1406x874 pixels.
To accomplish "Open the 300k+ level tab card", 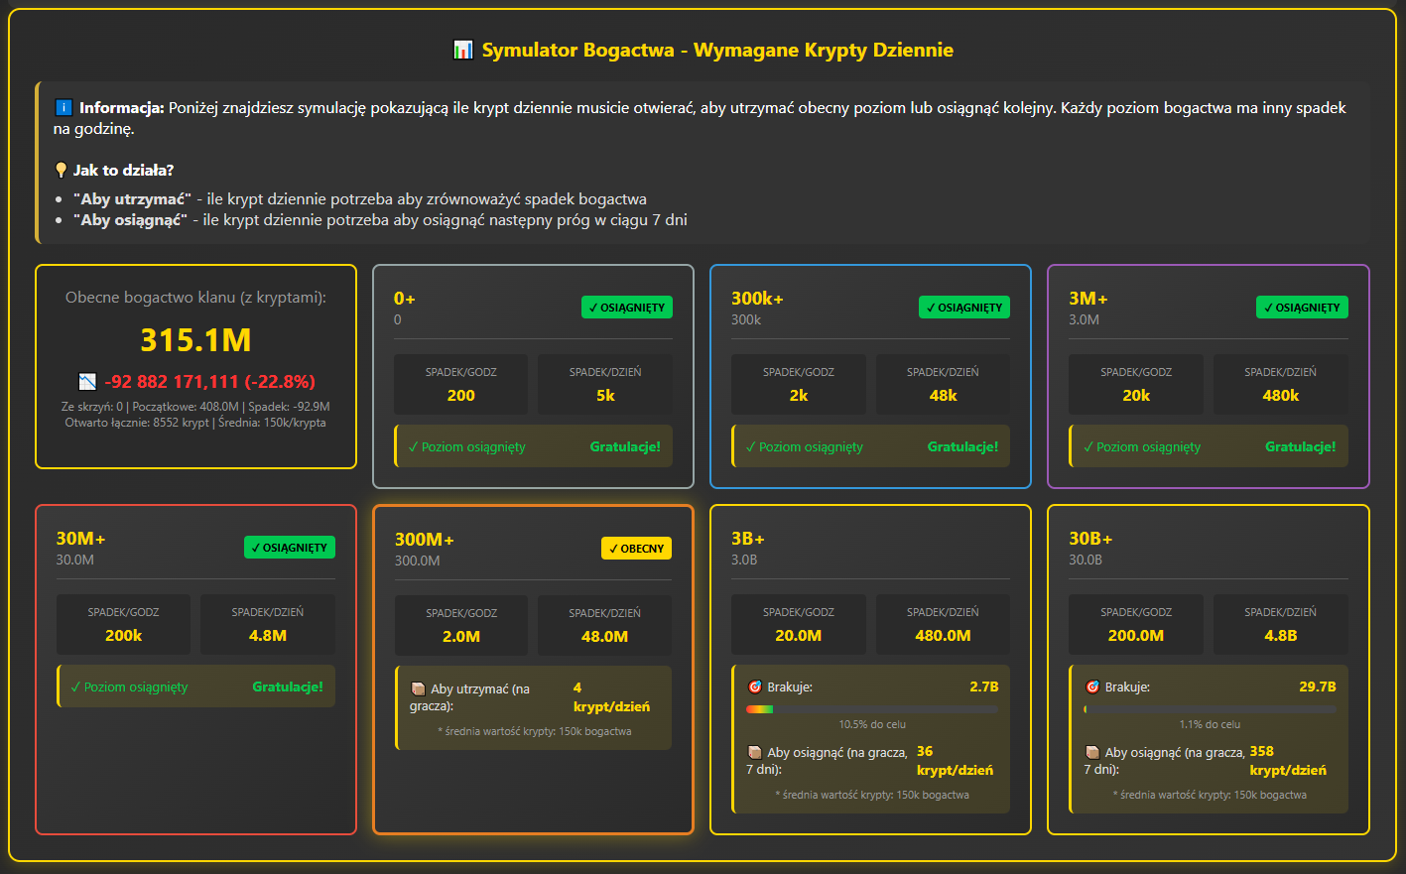I will [870, 376].
